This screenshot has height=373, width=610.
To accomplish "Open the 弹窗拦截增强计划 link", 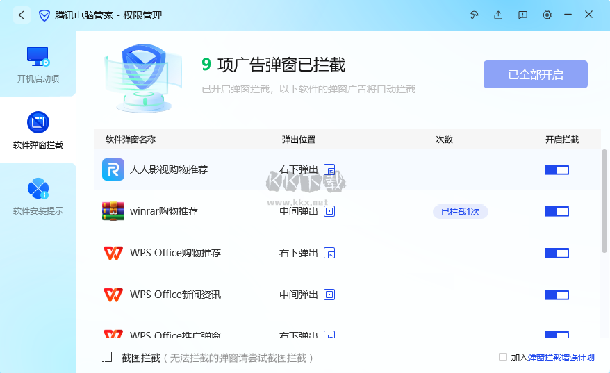I will point(561,358).
